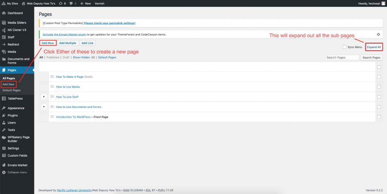Open the comments bubble icon

coord(71,3)
